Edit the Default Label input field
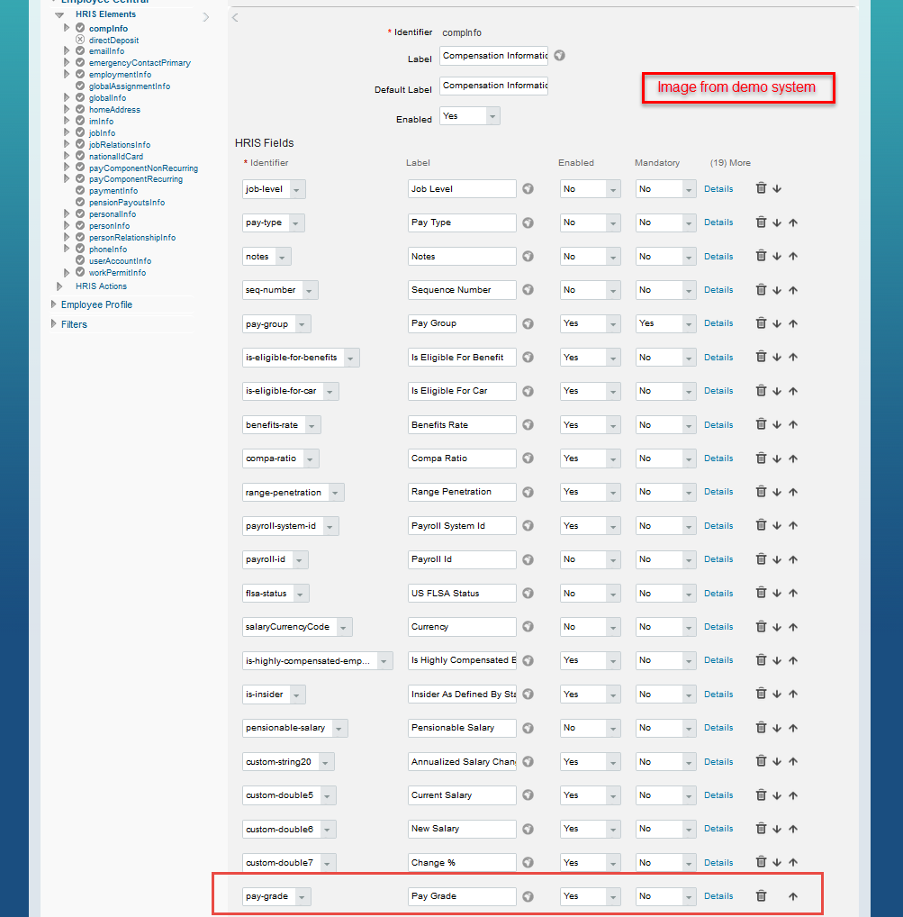 point(493,86)
